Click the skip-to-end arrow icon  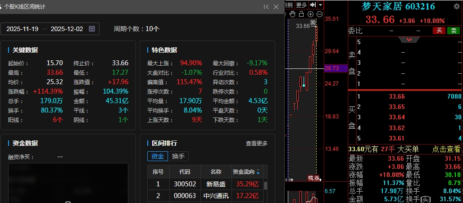[313, 5]
